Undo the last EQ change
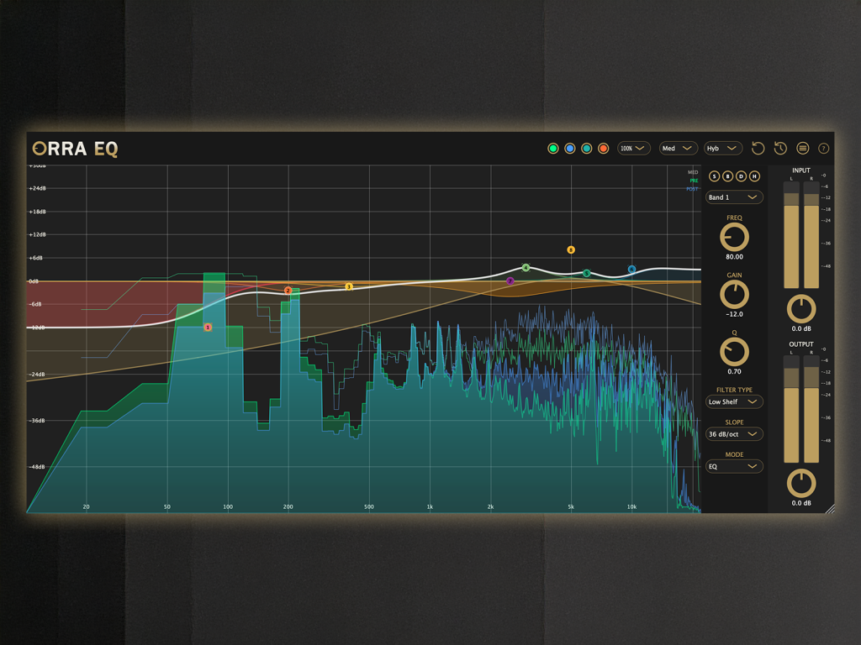 coord(758,148)
